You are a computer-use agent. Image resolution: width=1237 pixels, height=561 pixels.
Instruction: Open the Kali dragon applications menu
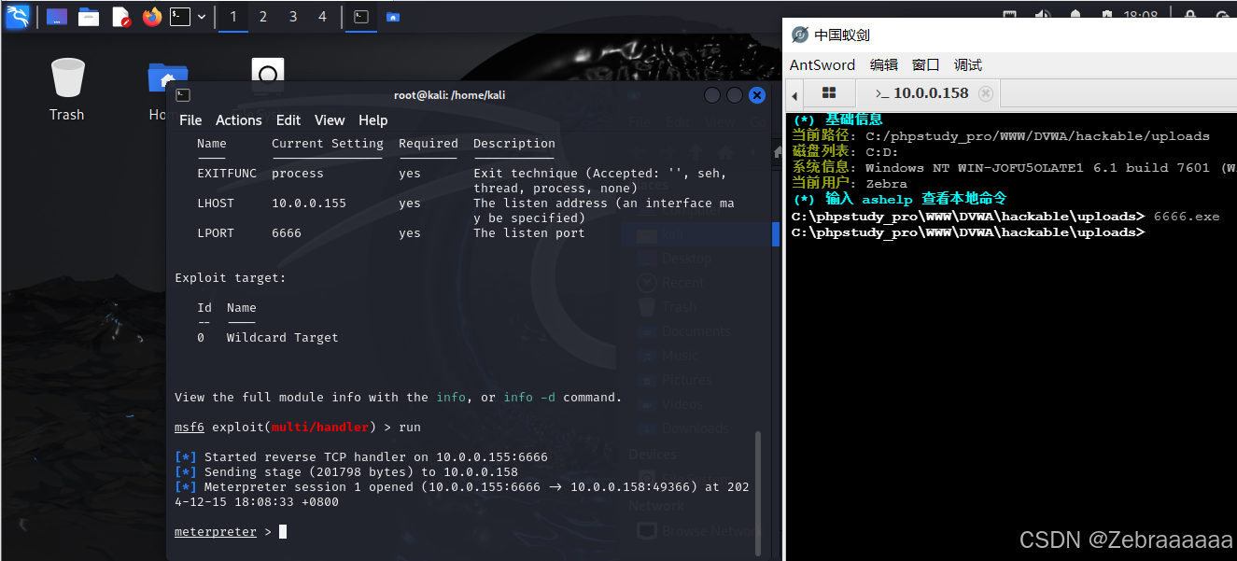coord(18,16)
